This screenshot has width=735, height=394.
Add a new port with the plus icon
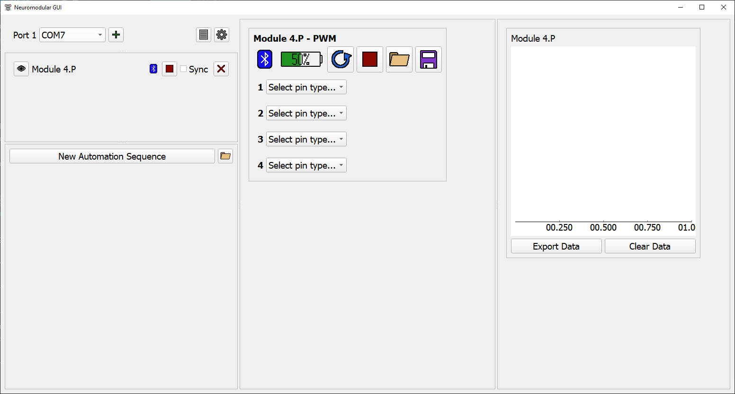[116, 35]
